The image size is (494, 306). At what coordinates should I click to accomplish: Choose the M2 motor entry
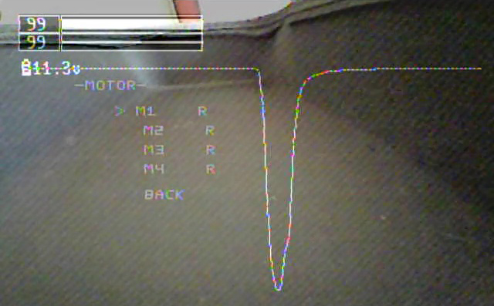[x=153, y=130]
